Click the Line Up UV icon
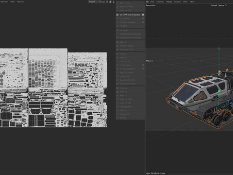 pos(117,61)
